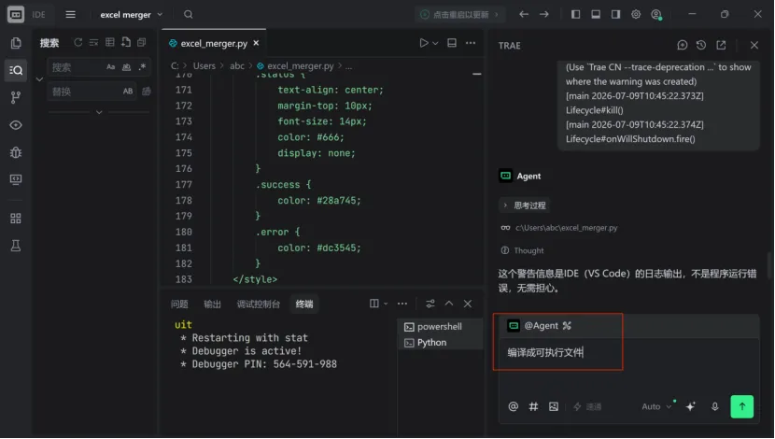
Task: Switch to the 终端 panel tab
Action: (304, 304)
